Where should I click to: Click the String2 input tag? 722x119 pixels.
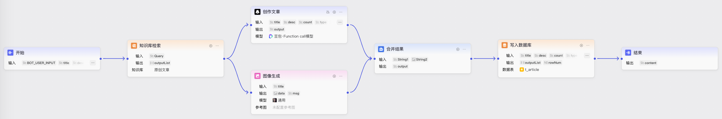pos(420,59)
